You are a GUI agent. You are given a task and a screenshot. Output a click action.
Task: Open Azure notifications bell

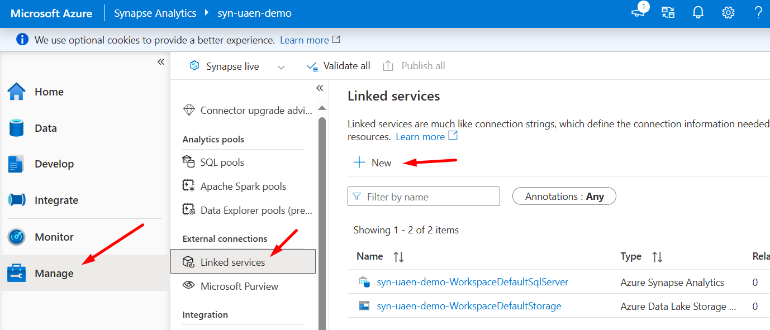pyautogui.click(x=697, y=12)
